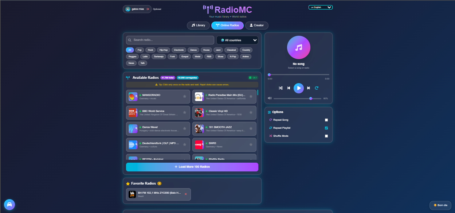Select the Shuffle icon in the player
This screenshot has height=213, width=455.
280,88
